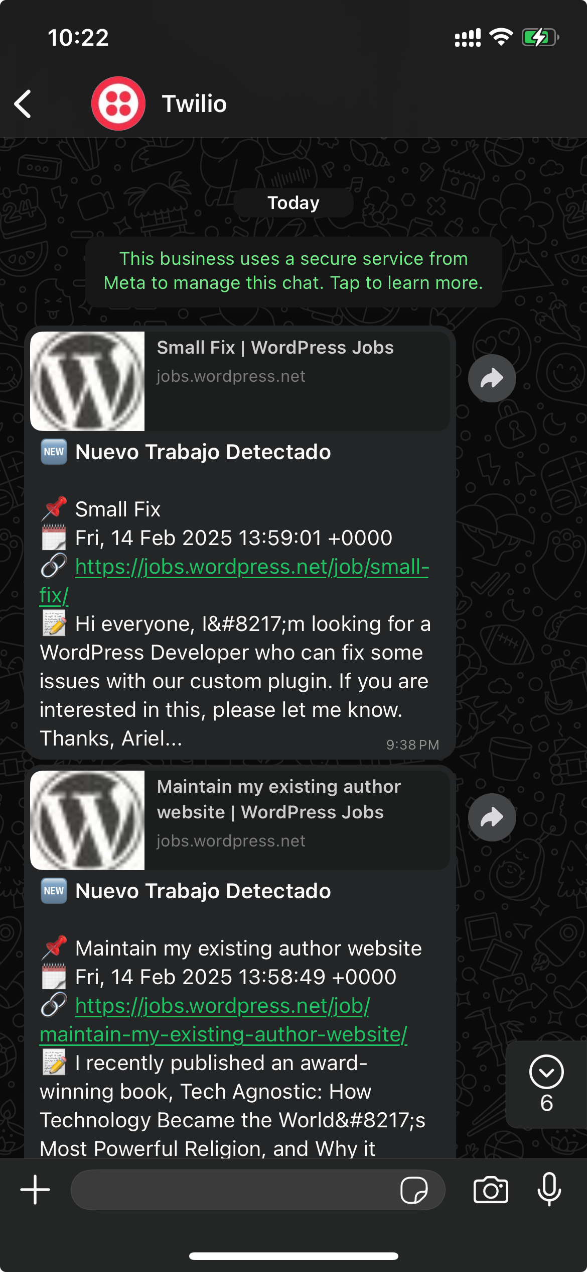Image resolution: width=587 pixels, height=1272 pixels.
Task: Open the camera from the chat bar
Action: tap(491, 1190)
